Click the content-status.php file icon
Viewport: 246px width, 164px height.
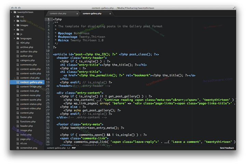tap(18, 104)
